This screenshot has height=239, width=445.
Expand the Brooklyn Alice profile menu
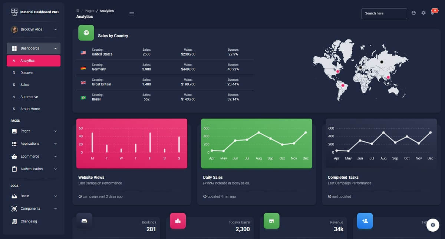coord(33,29)
